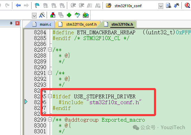The height and width of the screenshot is (135, 191).
Task: Go to the next bookmark
Action: [x=54, y=5]
